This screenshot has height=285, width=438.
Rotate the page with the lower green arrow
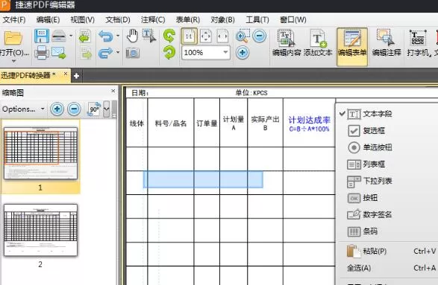click(x=169, y=52)
